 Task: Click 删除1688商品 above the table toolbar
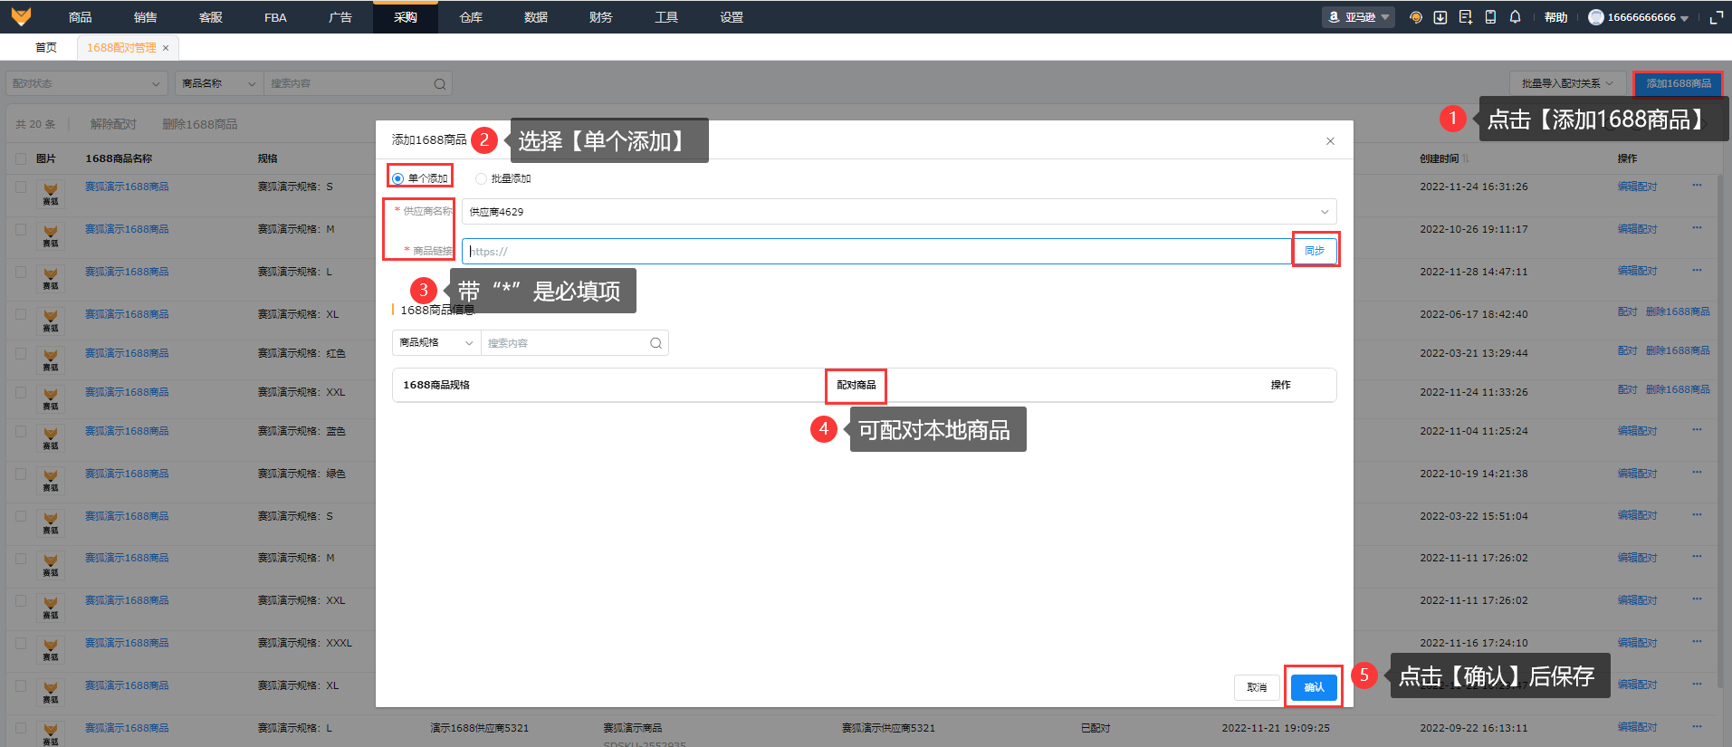[200, 124]
